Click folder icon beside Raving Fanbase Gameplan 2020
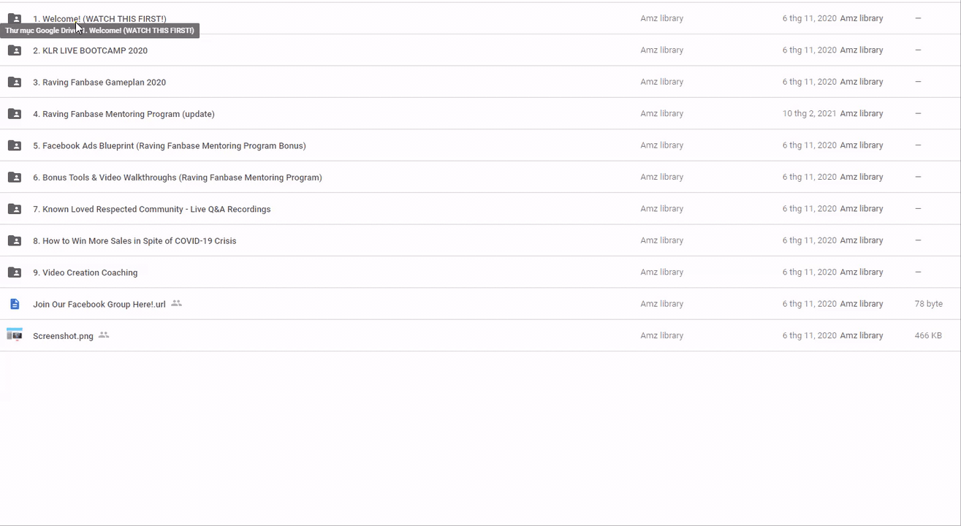The image size is (961, 526). (x=15, y=82)
